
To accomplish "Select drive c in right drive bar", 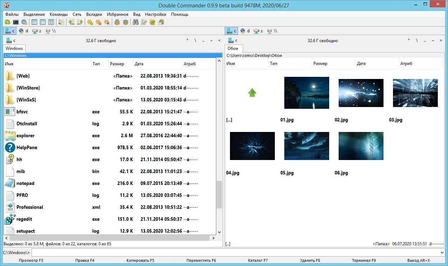I will click(231, 31).
